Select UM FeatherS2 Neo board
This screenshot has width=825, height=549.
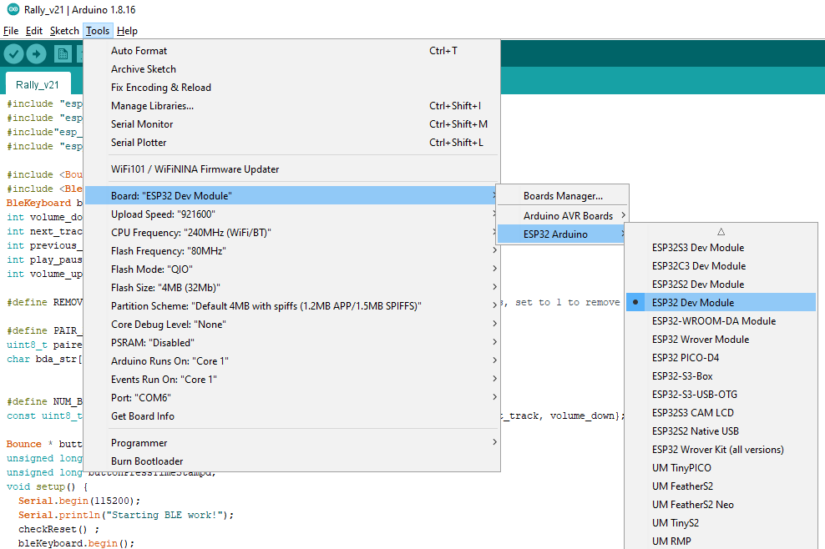(721, 504)
